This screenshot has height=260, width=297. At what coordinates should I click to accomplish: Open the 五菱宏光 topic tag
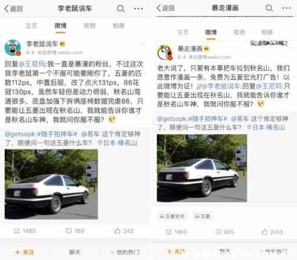[x=172, y=216]
